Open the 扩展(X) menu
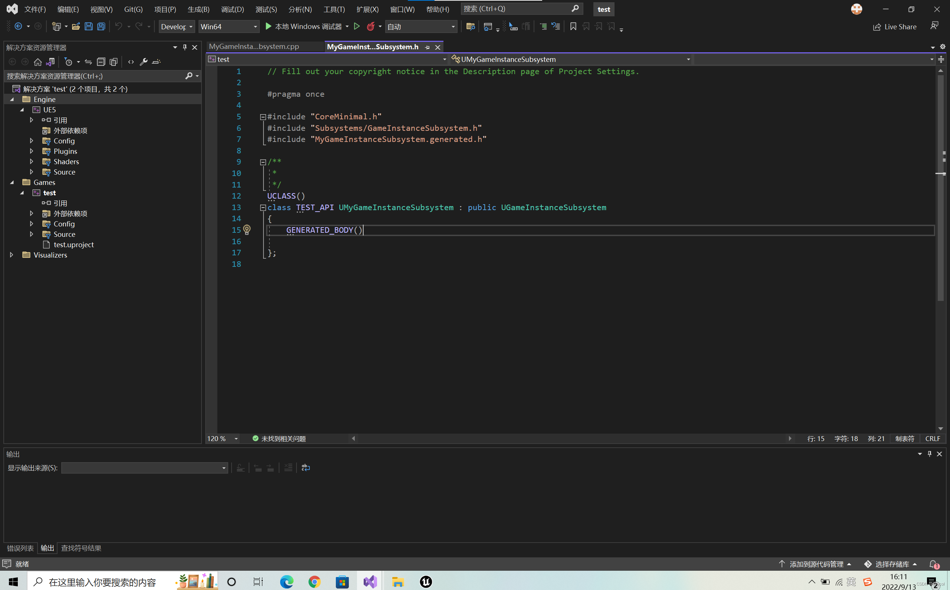The width and height of the screenshot is (950, 590). pyautogui.click(x=367, y=9)
